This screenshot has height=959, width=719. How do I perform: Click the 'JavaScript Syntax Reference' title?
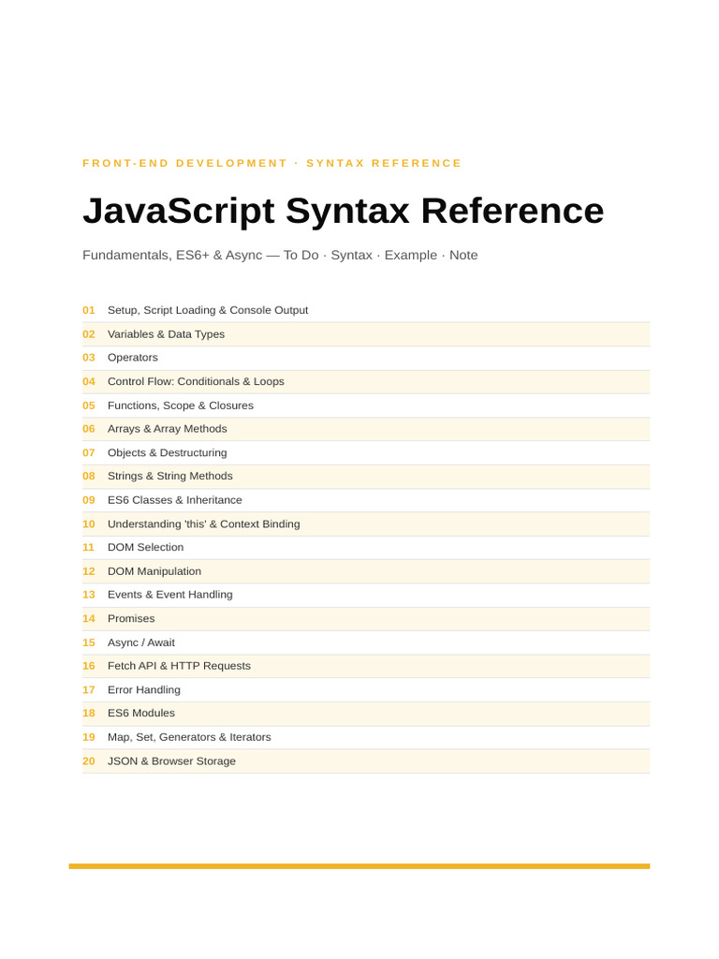pos(343,211)
